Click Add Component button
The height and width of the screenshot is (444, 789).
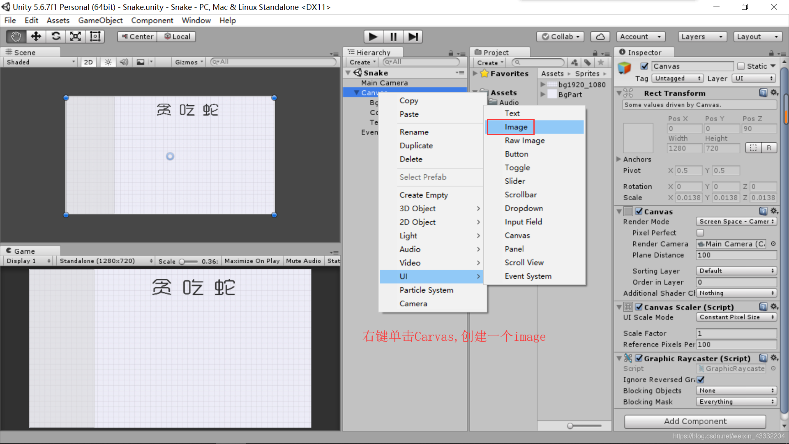(695, 421)
